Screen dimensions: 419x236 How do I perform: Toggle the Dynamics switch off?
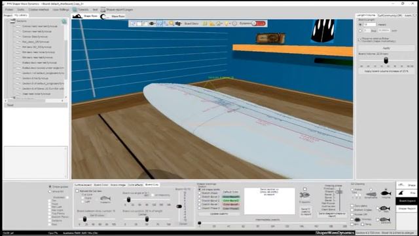click(x=259, y=24)
